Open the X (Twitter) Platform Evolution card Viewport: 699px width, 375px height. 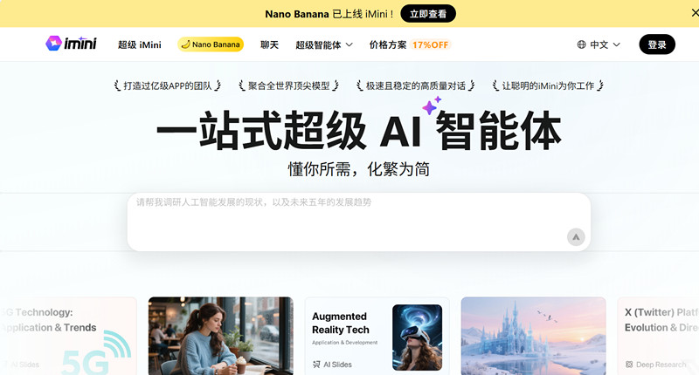tap(658, 336)
